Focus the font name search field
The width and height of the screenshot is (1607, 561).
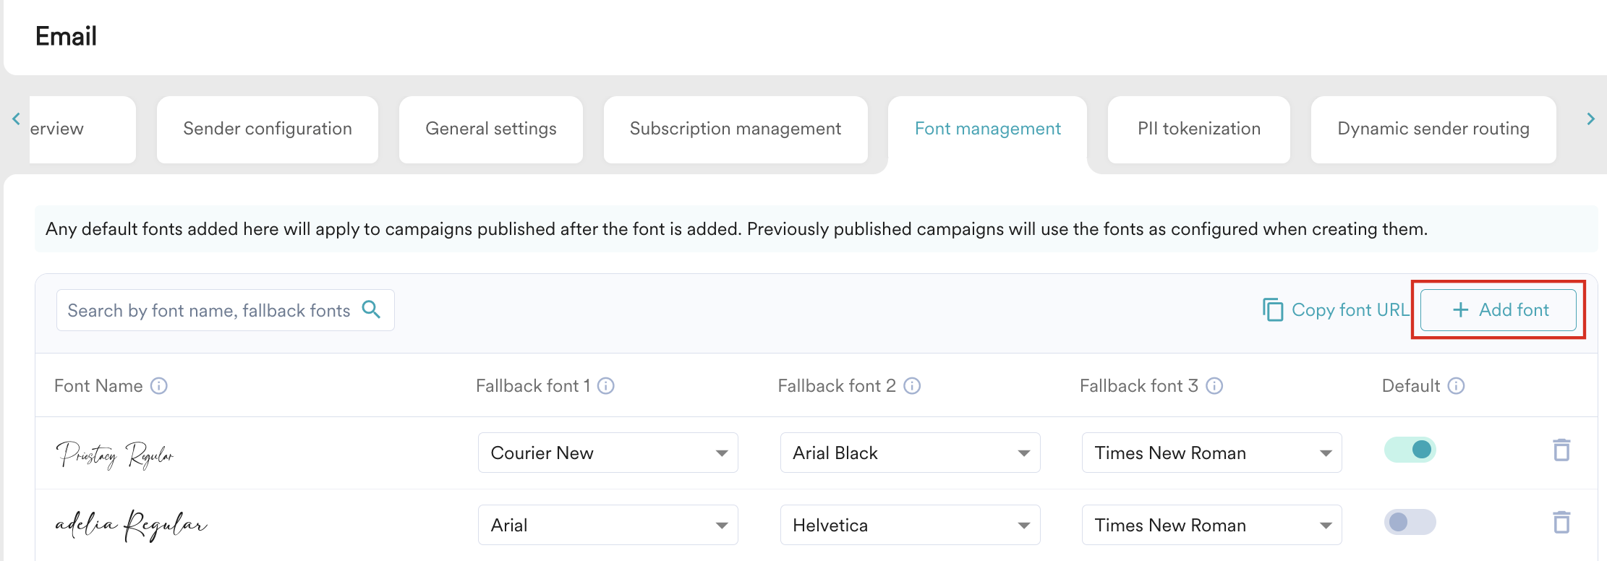[x=208, y=311]
